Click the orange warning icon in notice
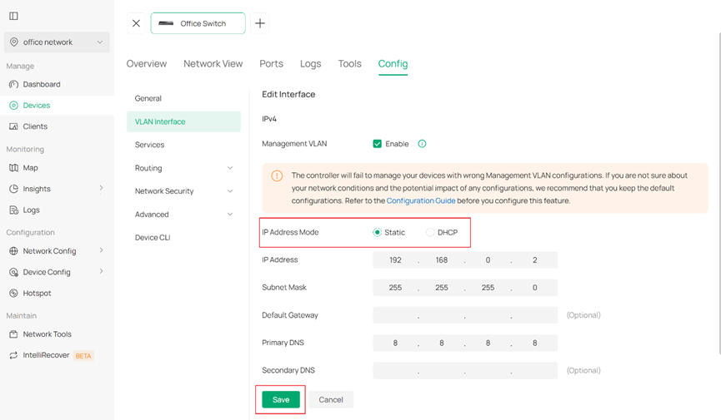721x420 pixels. point(277,175)
